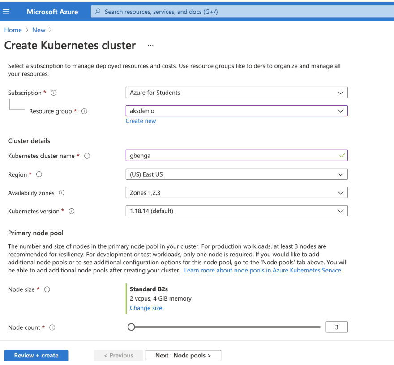The height and width of the screenshot is (365, 394).
Task: Show Availability zones info tooltip
Action: 62,192
